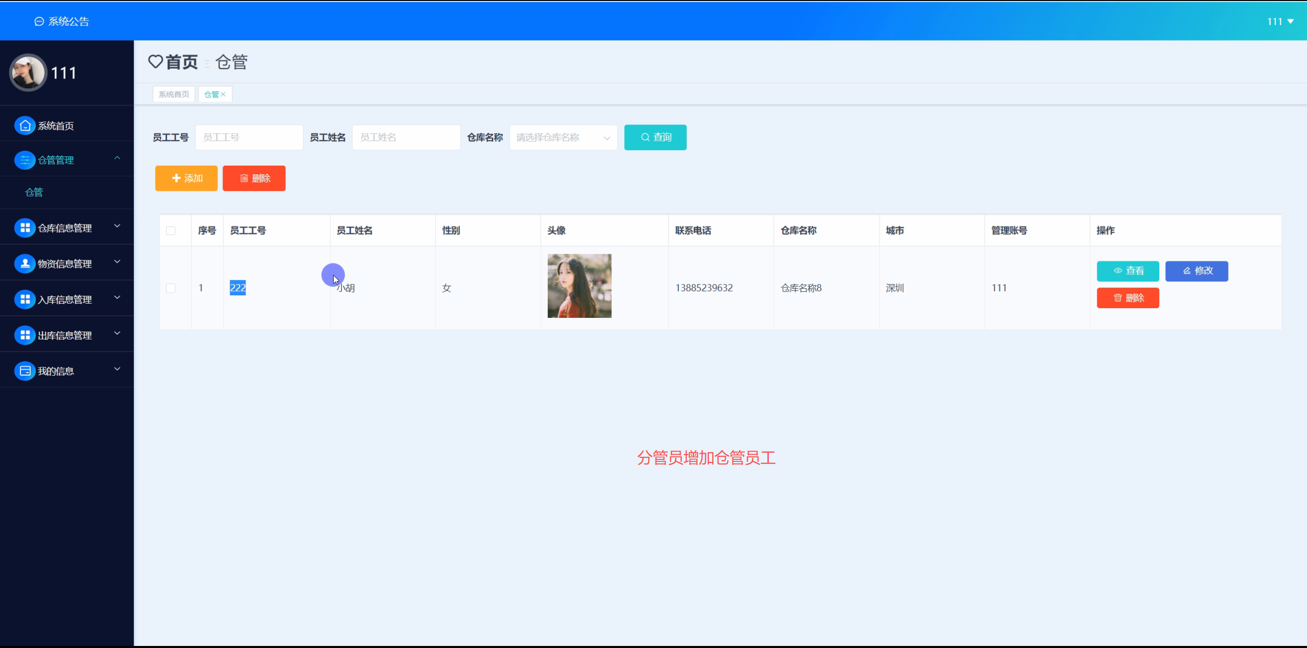This screenshot has width=1307, height=648.
Task: Check the checkbox for row 1
Action: tap(171, 288)
